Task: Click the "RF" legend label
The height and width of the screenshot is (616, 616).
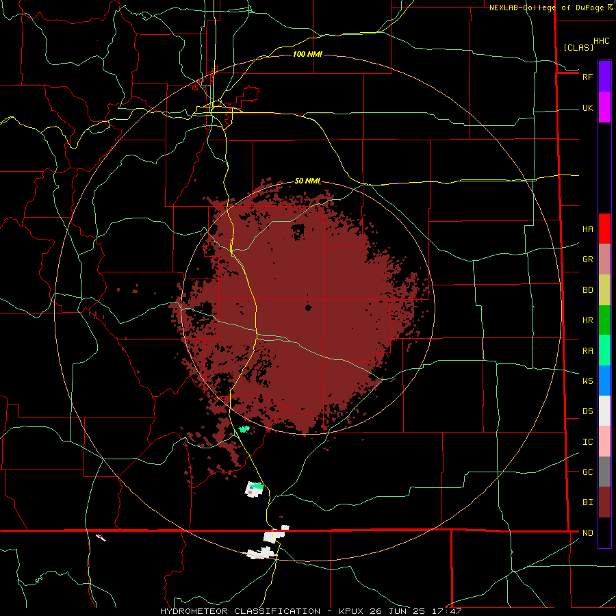Action: click(587, 77)
